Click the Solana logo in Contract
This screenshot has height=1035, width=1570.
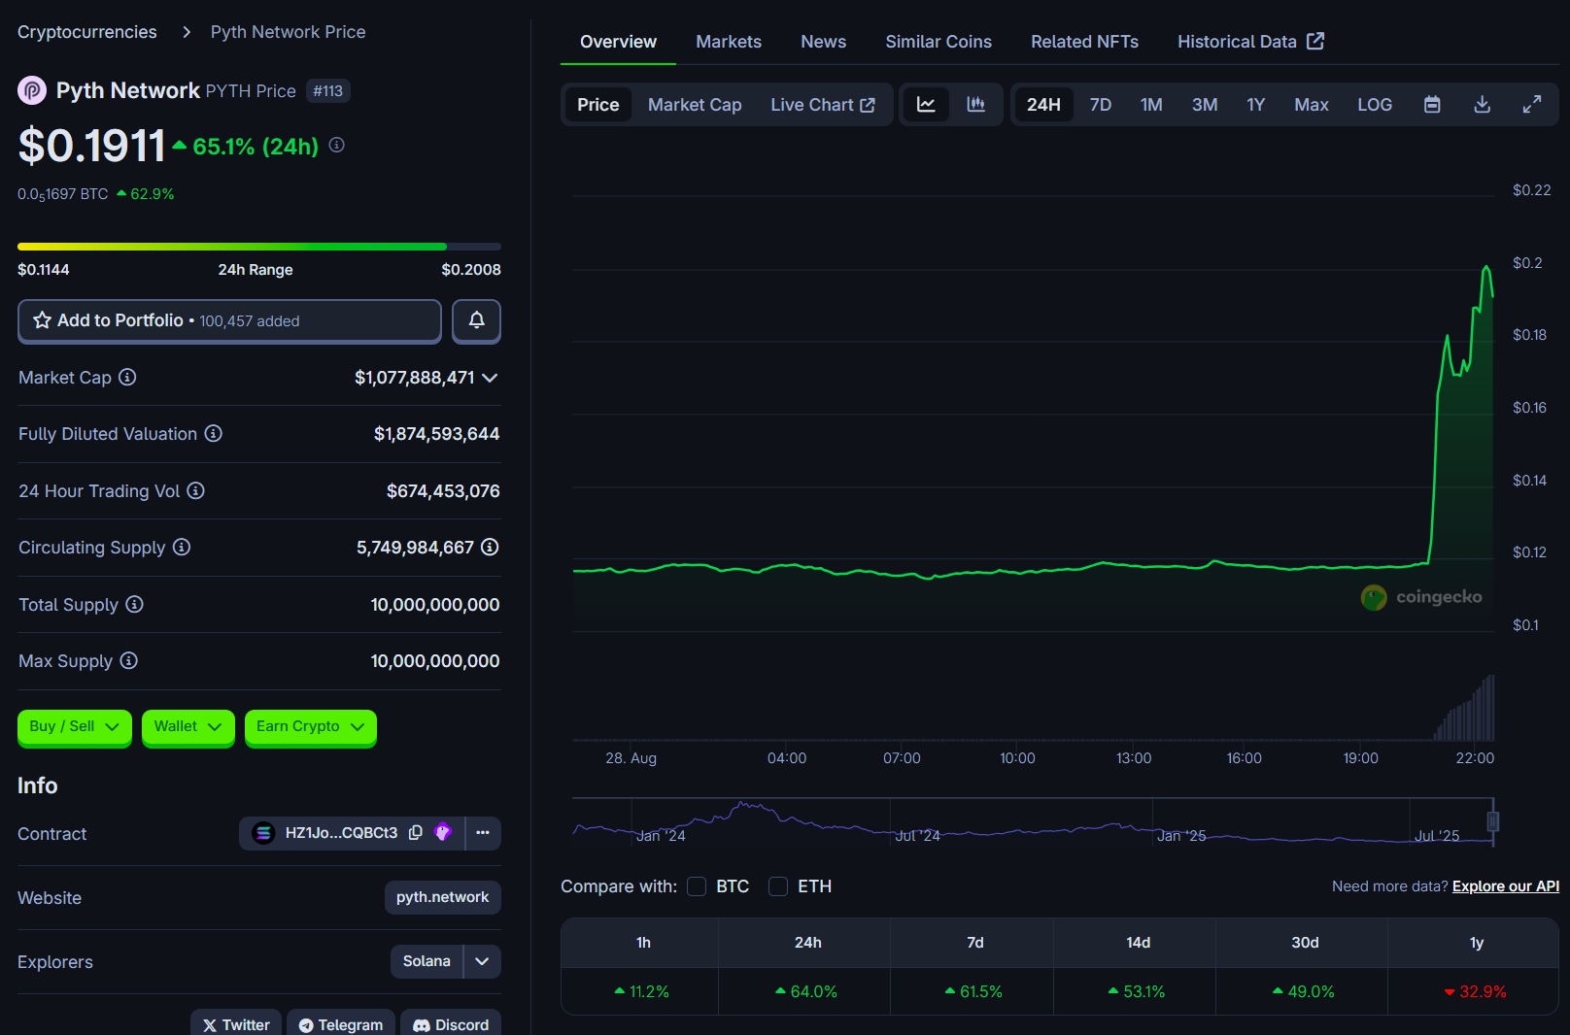263,833
